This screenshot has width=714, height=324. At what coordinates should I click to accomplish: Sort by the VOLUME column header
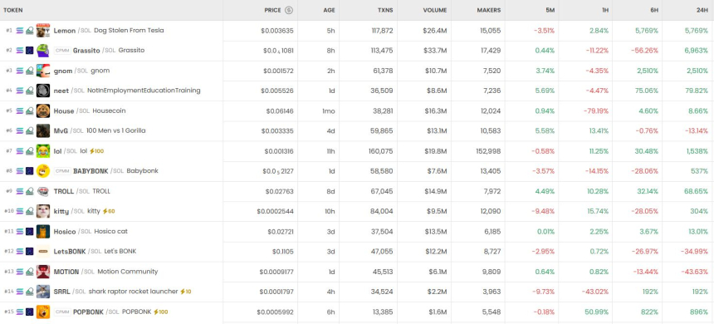[435, 10]
